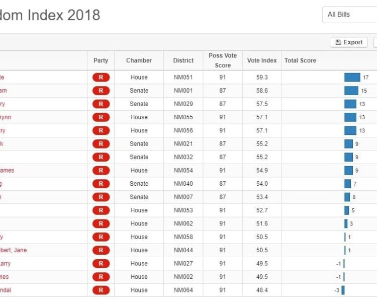Click the R party badge for NM001

pyautogui.click(x=101, y=91)
